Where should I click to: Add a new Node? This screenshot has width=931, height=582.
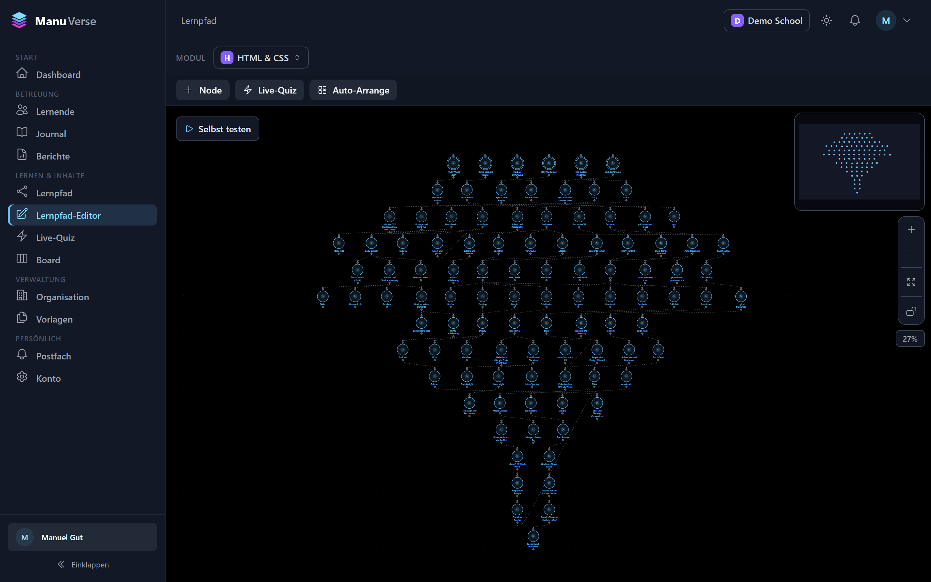pos(203,90)
